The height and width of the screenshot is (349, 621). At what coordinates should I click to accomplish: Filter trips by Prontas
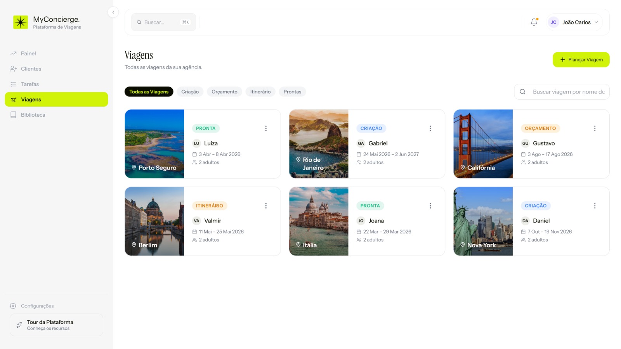(292, 92)
